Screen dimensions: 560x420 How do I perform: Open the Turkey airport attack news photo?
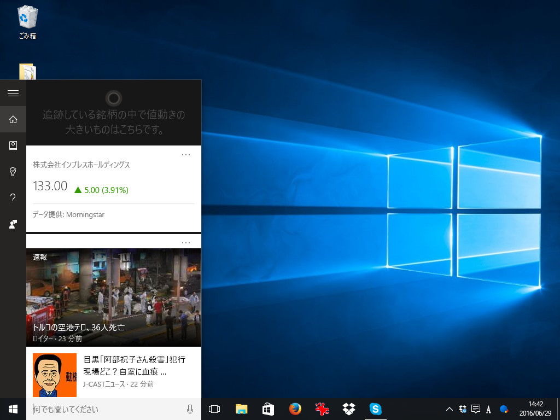pyautogui.click(x=114, y=297)
